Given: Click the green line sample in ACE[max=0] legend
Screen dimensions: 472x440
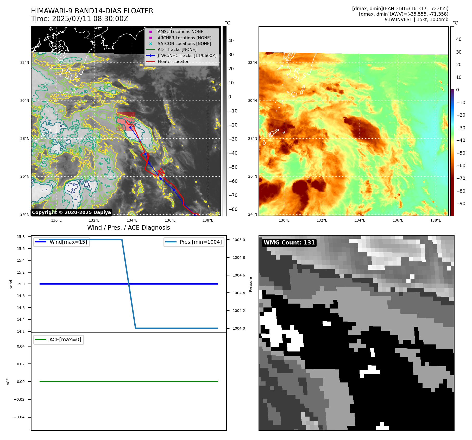Looking at the screenshot, I should pos(41,340).
